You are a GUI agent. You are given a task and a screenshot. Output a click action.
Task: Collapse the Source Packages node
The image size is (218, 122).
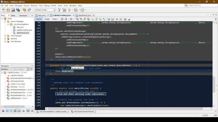click(5, 21)
